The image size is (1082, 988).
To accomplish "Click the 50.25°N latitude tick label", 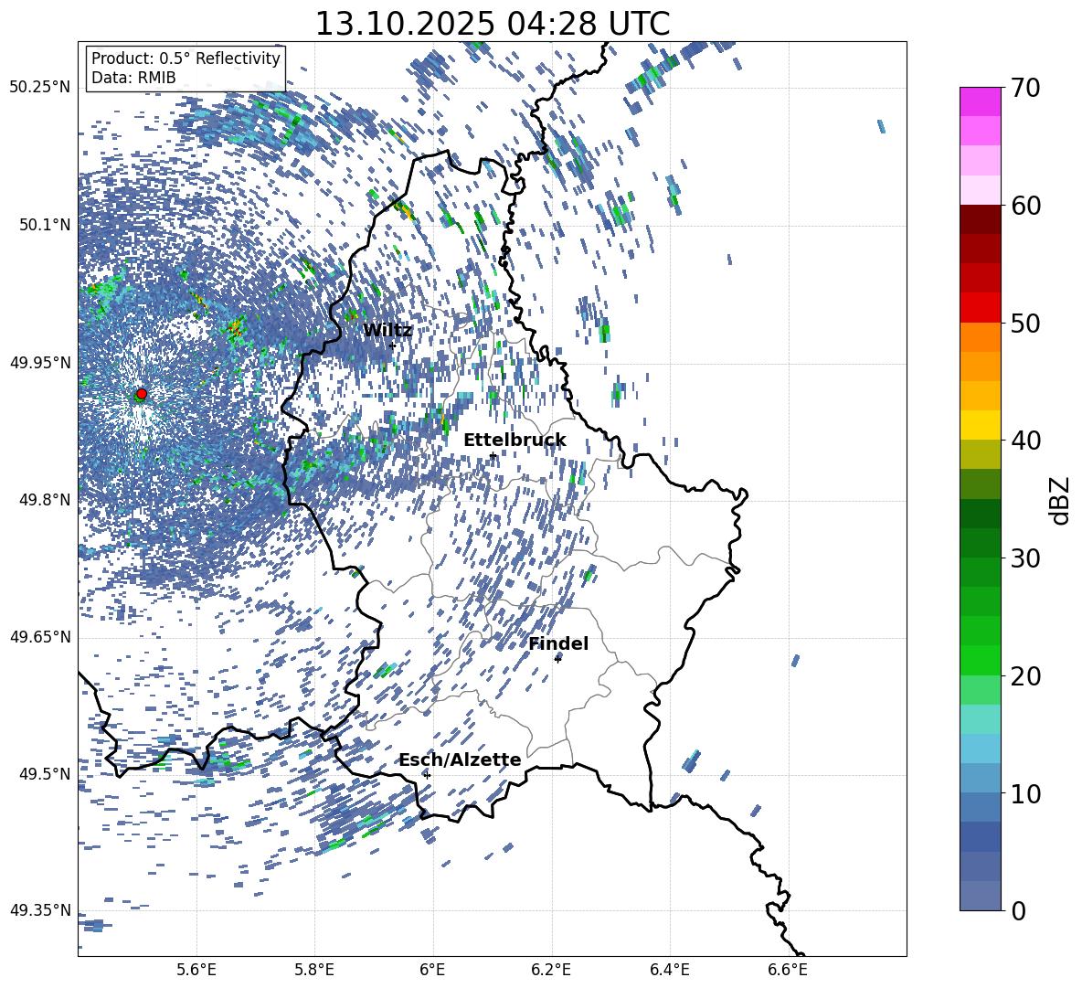I will (x=40, y=88).
